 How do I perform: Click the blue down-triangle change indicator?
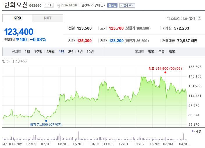tap(17, 39)
